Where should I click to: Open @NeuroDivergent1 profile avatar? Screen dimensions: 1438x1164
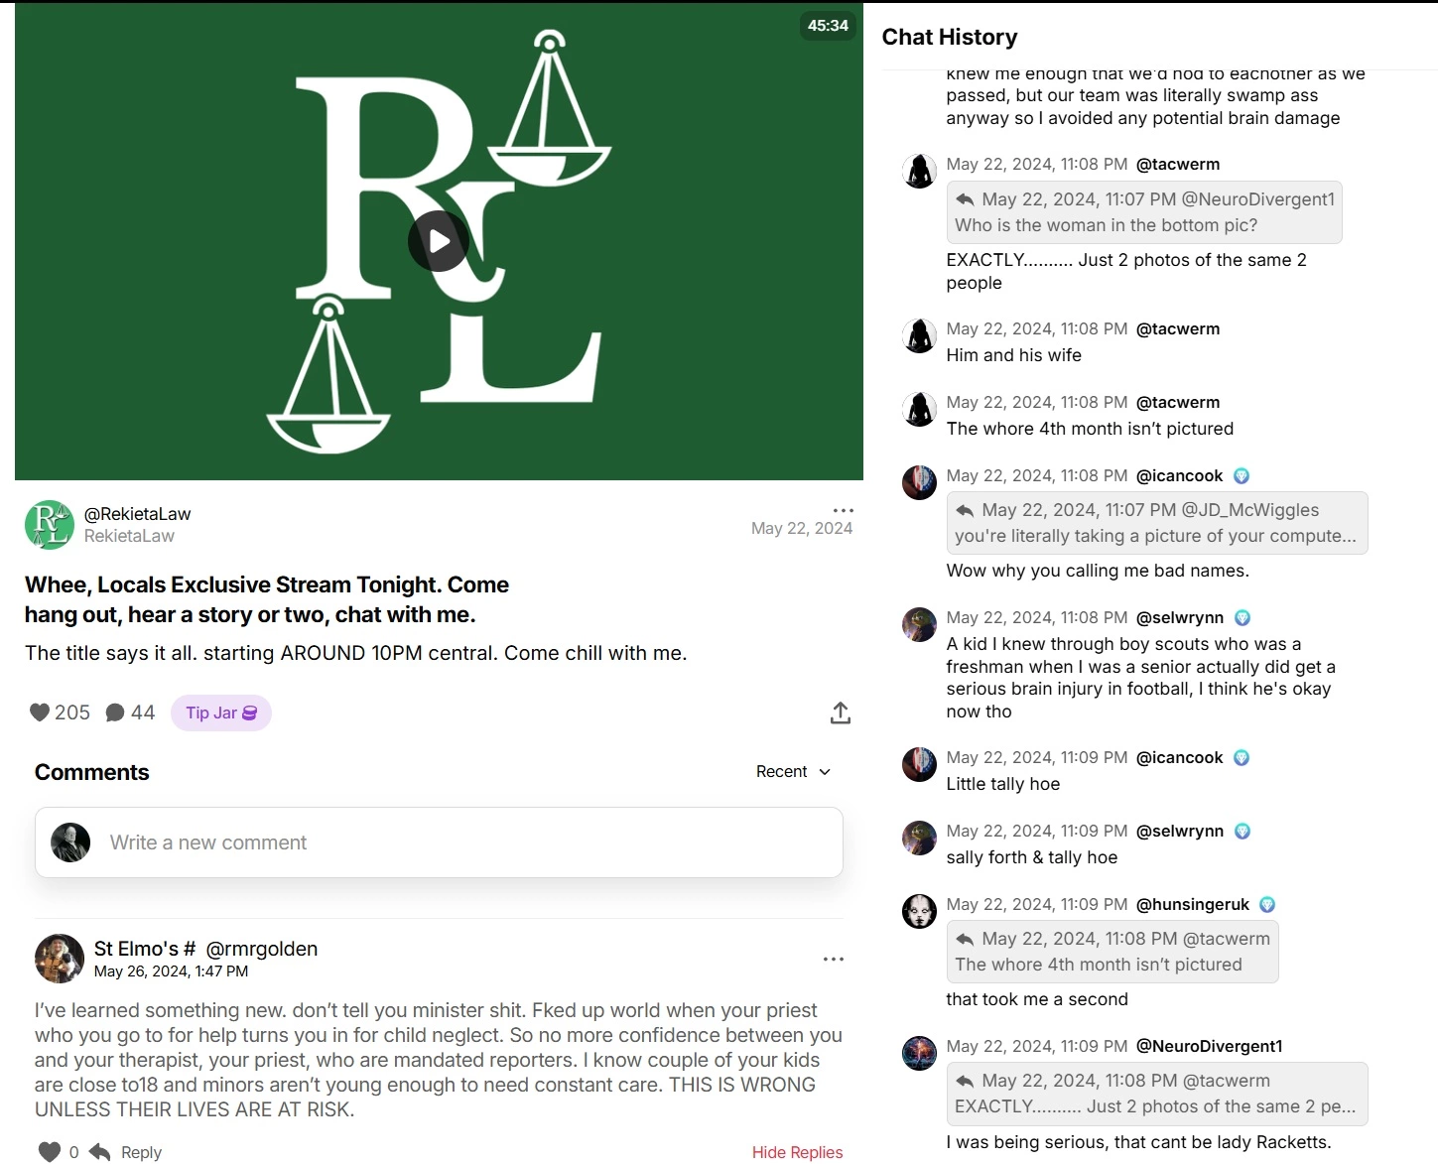pyautogui.click(x=919, y=1053)
